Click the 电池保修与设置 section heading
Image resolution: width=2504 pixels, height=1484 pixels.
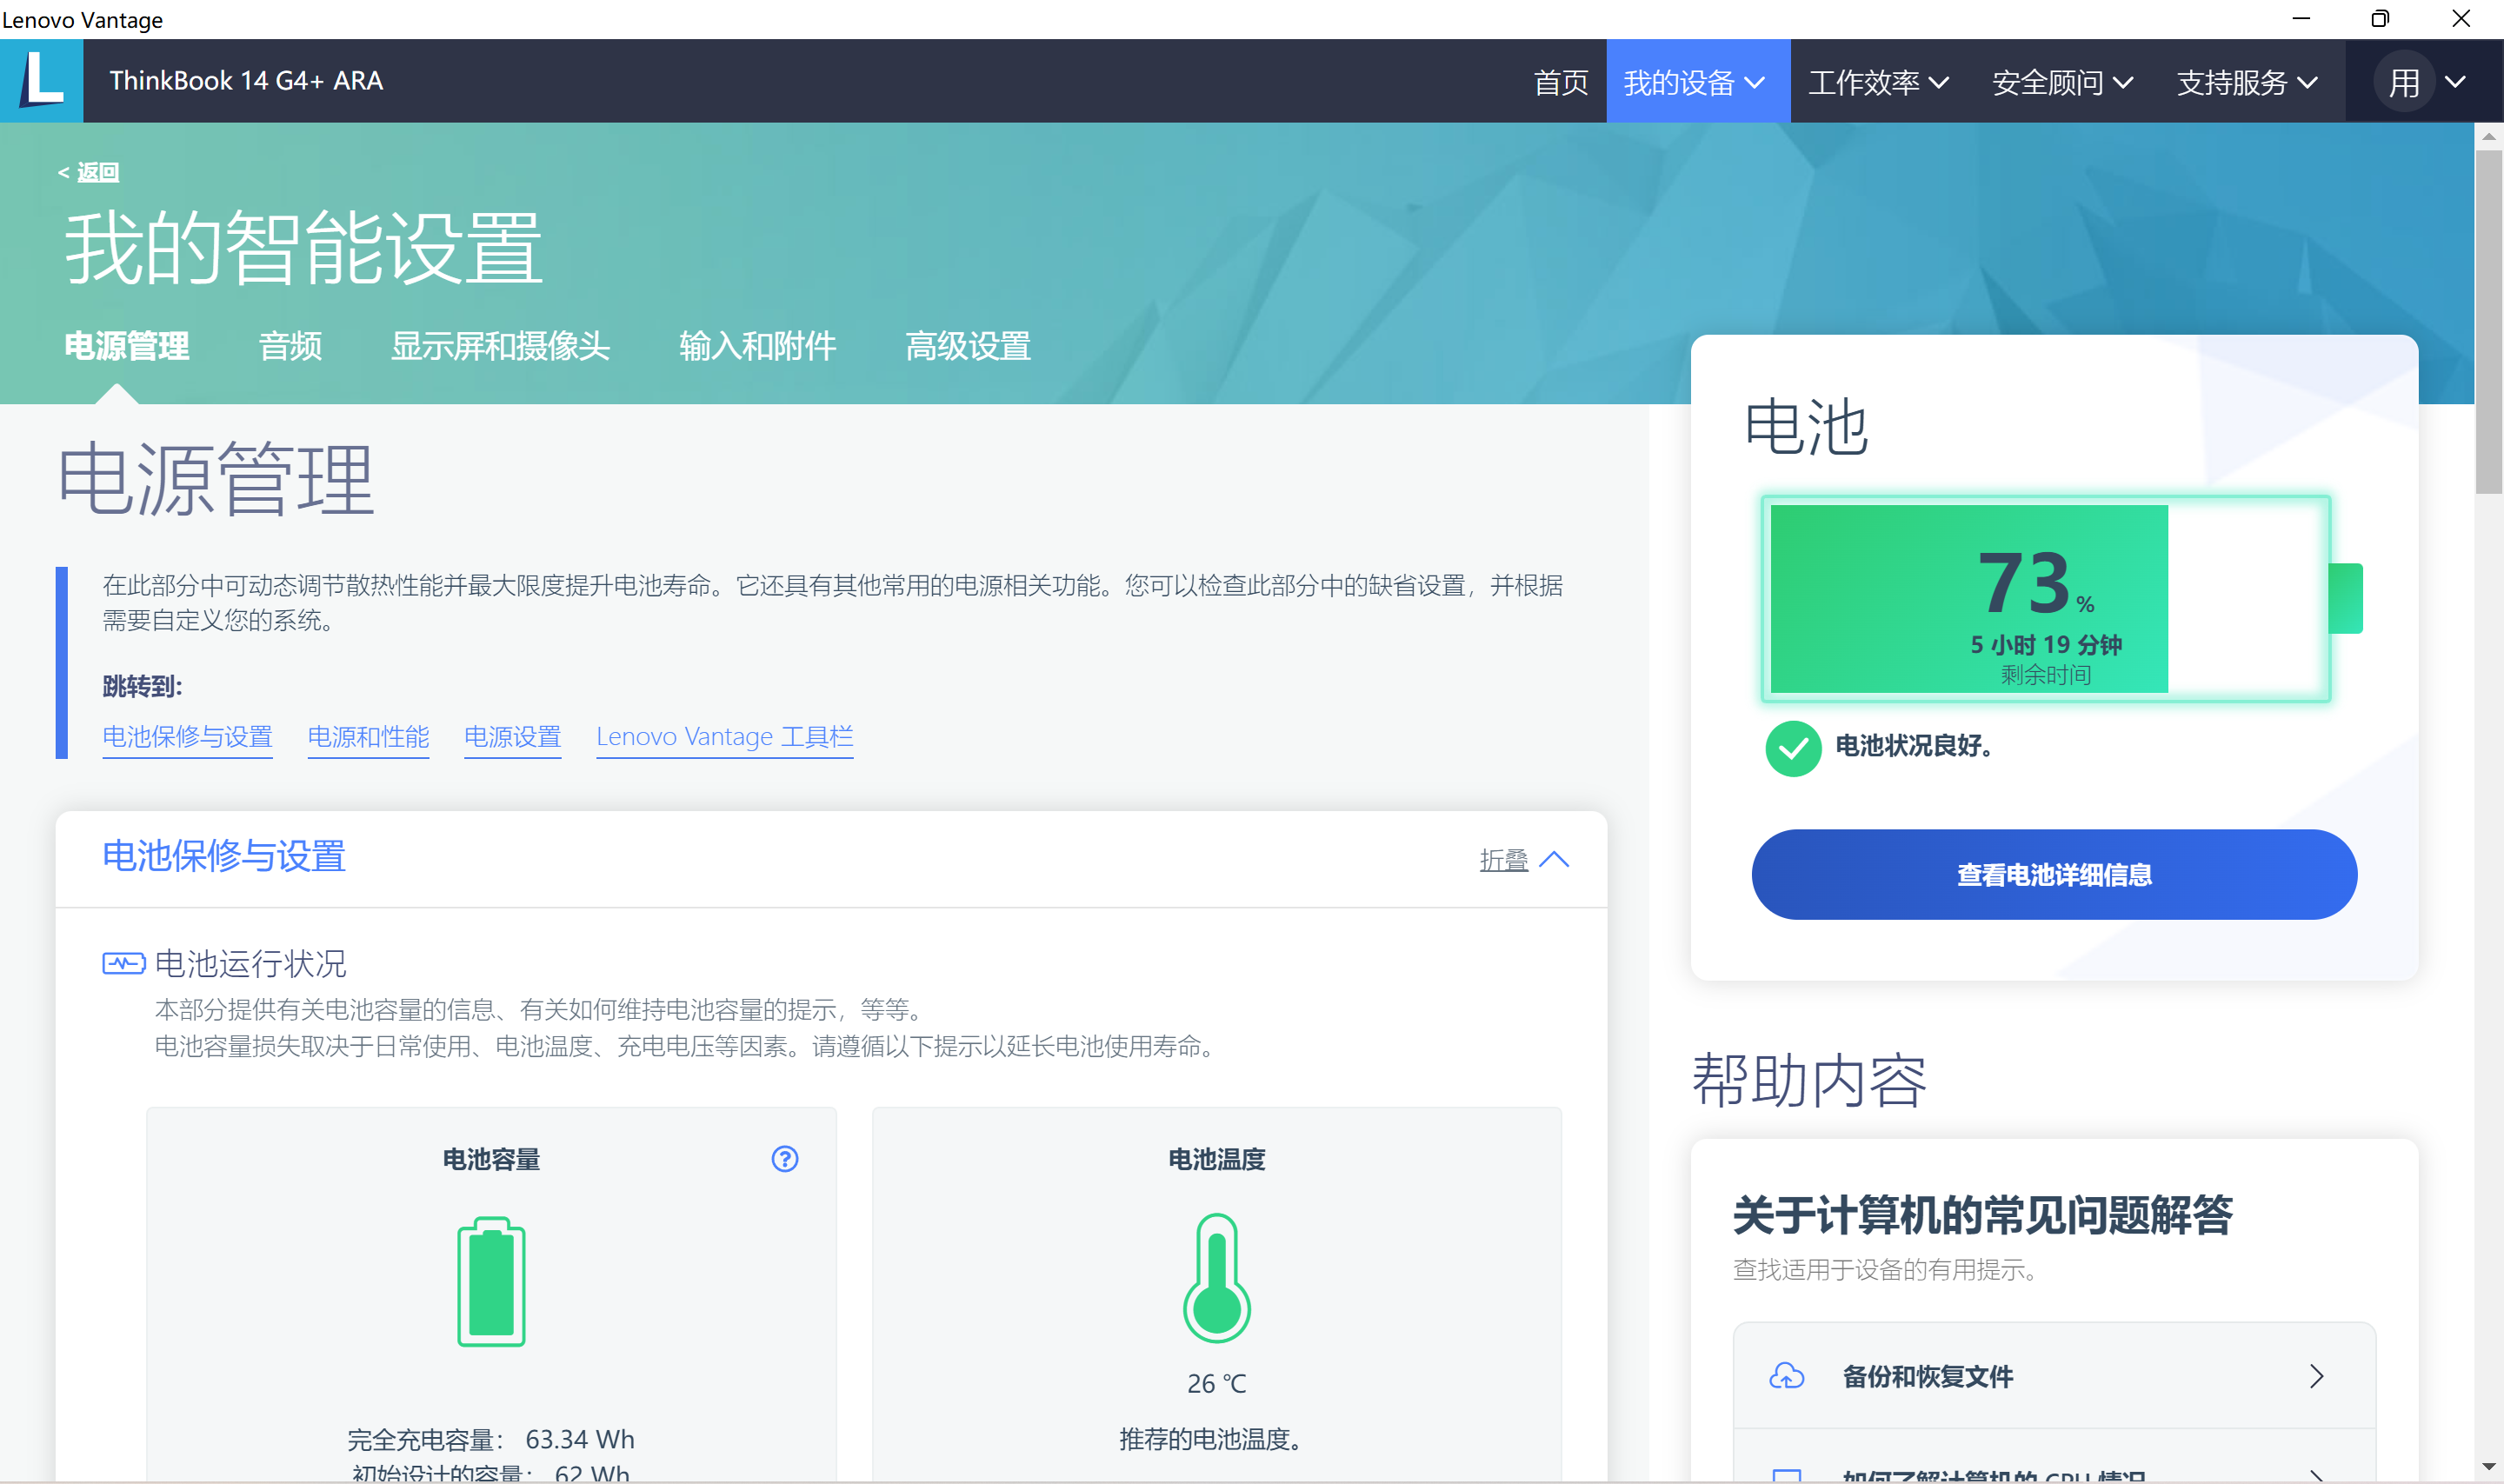pos(224,857)
